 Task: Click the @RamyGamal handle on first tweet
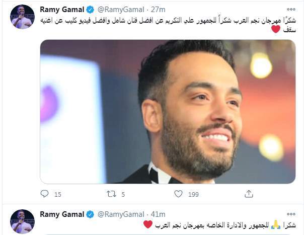click(121, 10)
